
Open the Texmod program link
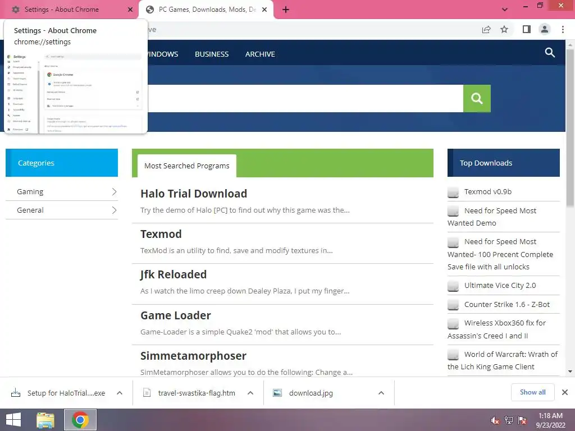coord(161,234)
